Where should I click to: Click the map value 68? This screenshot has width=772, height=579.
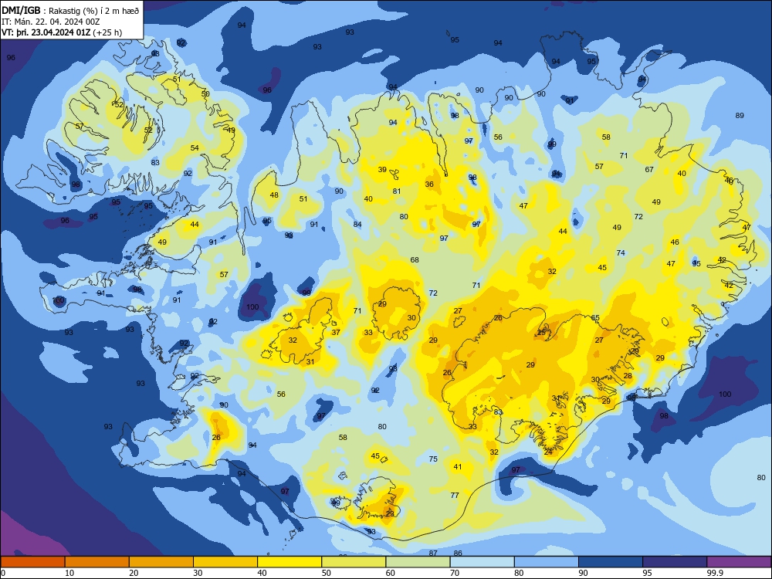[x=415, y=260]
